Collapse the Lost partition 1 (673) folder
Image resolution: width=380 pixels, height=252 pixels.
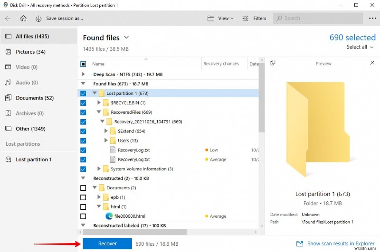[x=95, y=93]
